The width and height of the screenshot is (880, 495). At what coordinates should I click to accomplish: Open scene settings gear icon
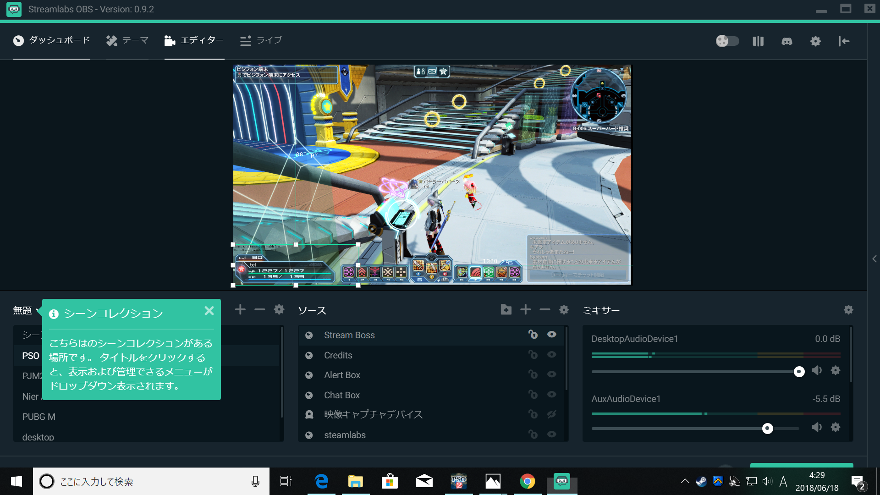279,310
